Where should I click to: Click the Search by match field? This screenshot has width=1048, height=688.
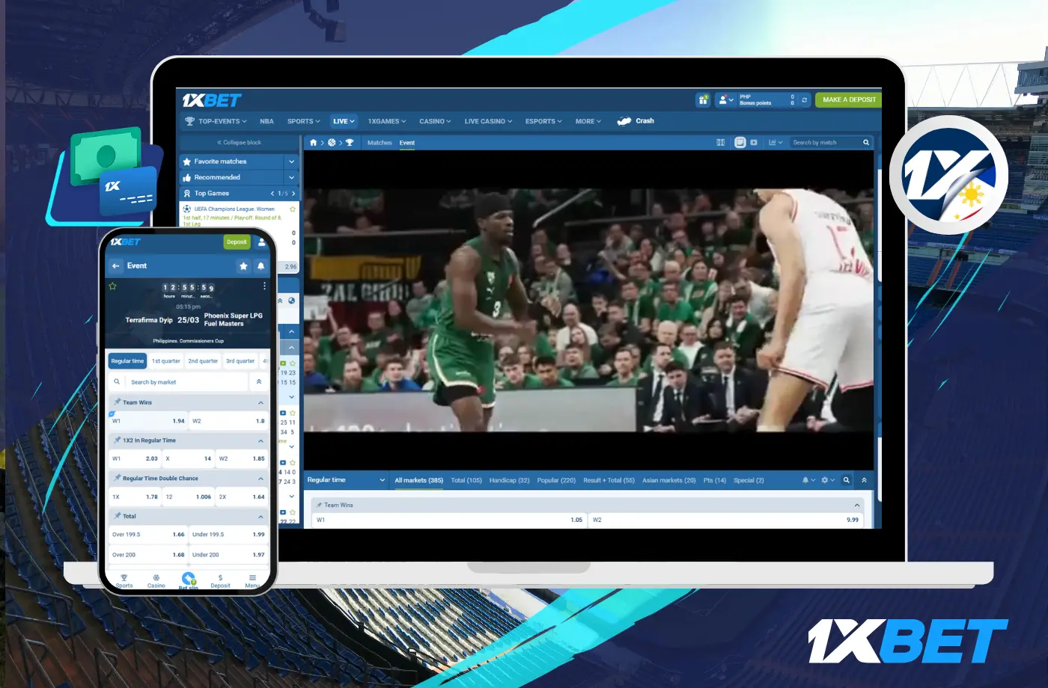click(826, 142)
